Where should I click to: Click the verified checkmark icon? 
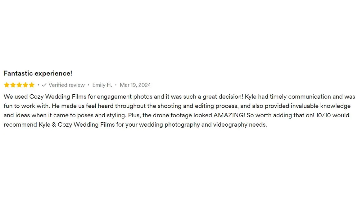click(x=44, y=85)
